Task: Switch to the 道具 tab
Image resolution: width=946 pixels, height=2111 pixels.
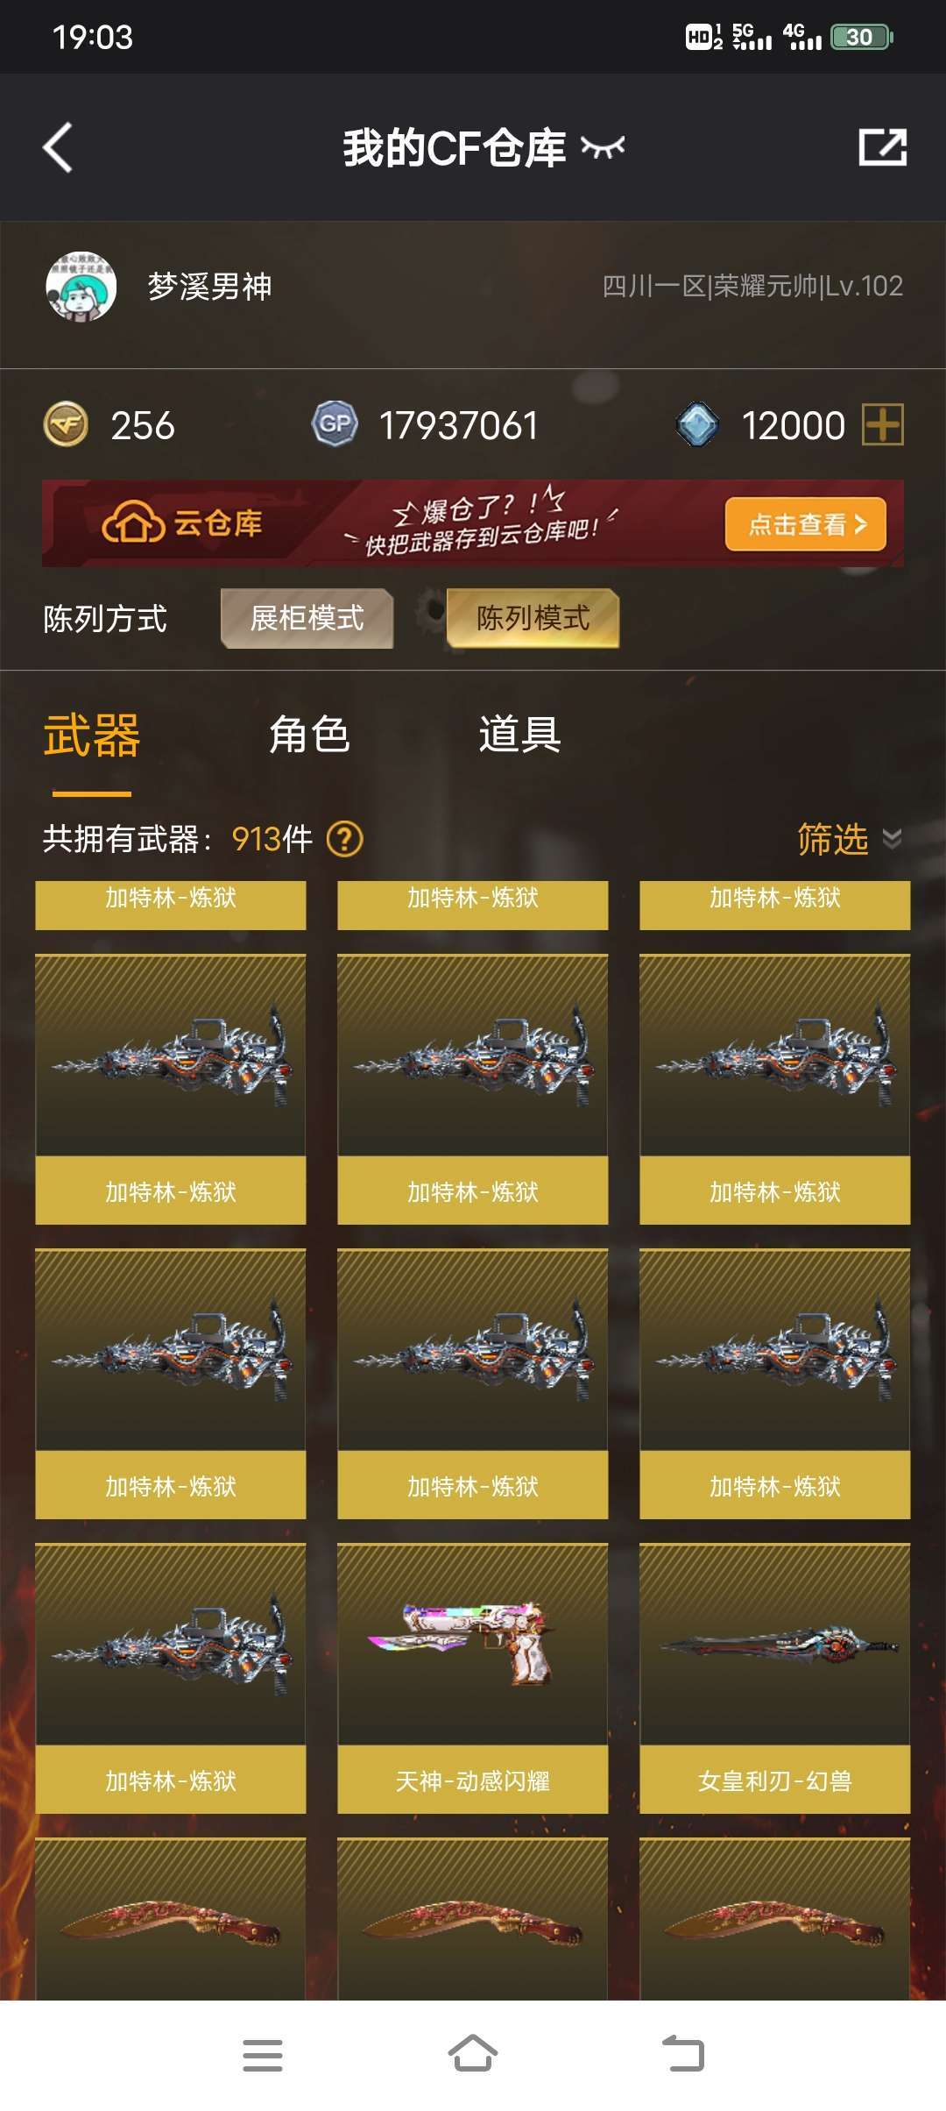Action: click(x=519, y=735)
